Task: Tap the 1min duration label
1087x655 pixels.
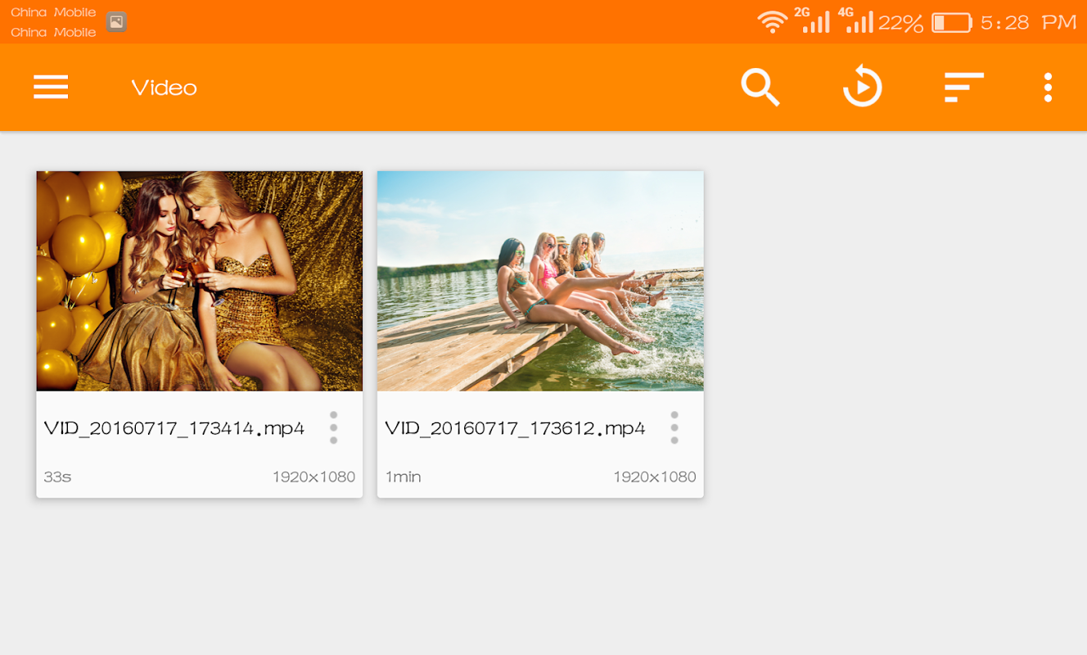Action: [x=403, y=477]
